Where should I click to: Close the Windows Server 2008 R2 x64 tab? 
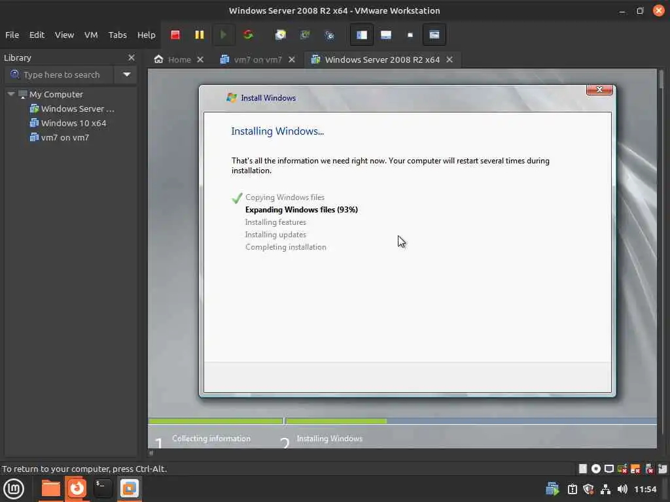coord(450,59)
